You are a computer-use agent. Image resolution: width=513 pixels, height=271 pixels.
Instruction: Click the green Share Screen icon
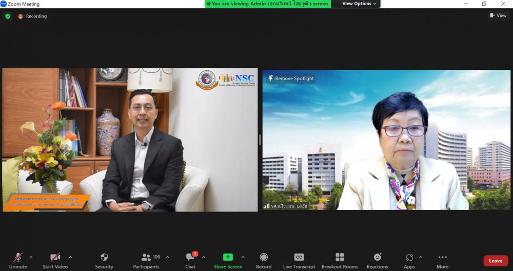(228, 257)
